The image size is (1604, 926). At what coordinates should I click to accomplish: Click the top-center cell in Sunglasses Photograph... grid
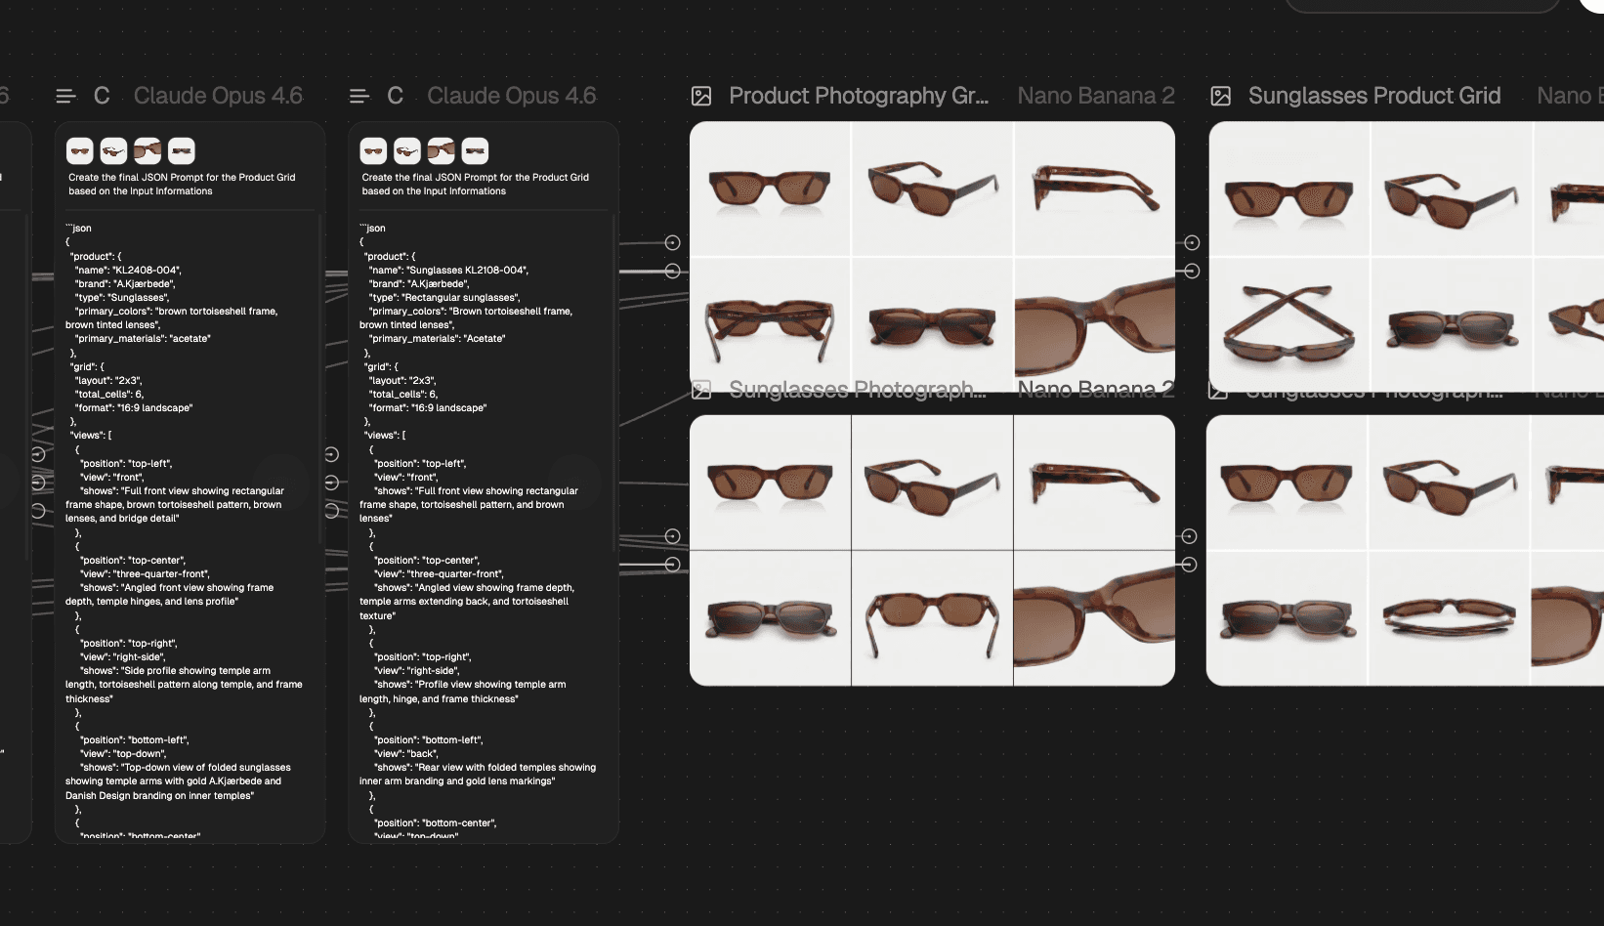pos(932,483)
